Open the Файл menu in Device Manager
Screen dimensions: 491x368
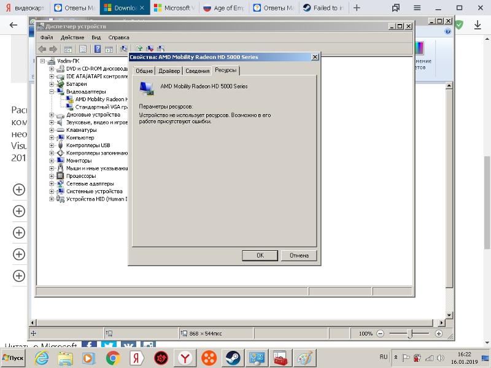click(47, 37)
